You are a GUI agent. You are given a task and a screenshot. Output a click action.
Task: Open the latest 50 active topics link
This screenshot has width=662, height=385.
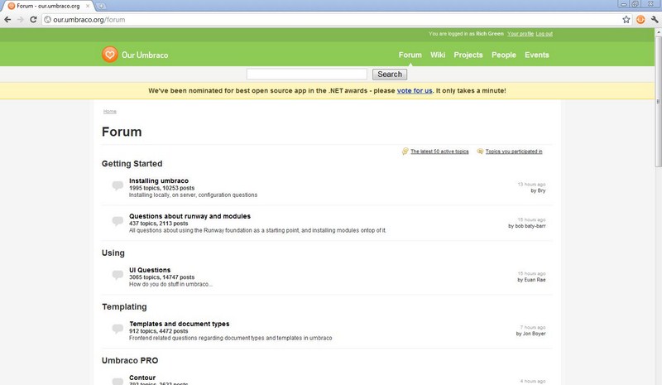439,152
